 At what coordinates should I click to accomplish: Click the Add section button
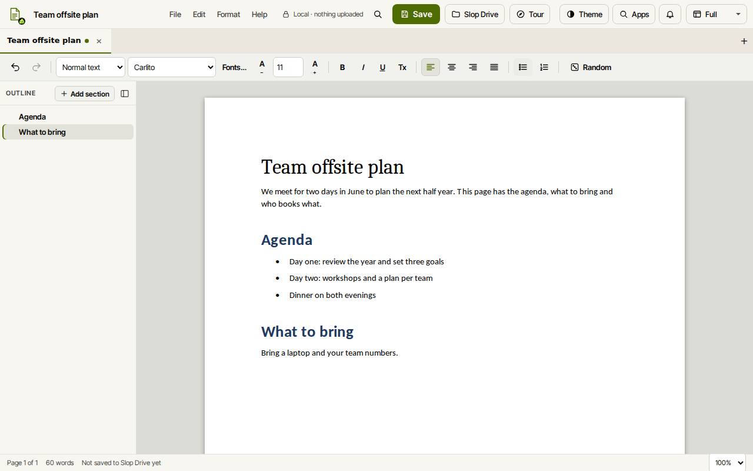[x=85, y=94]
